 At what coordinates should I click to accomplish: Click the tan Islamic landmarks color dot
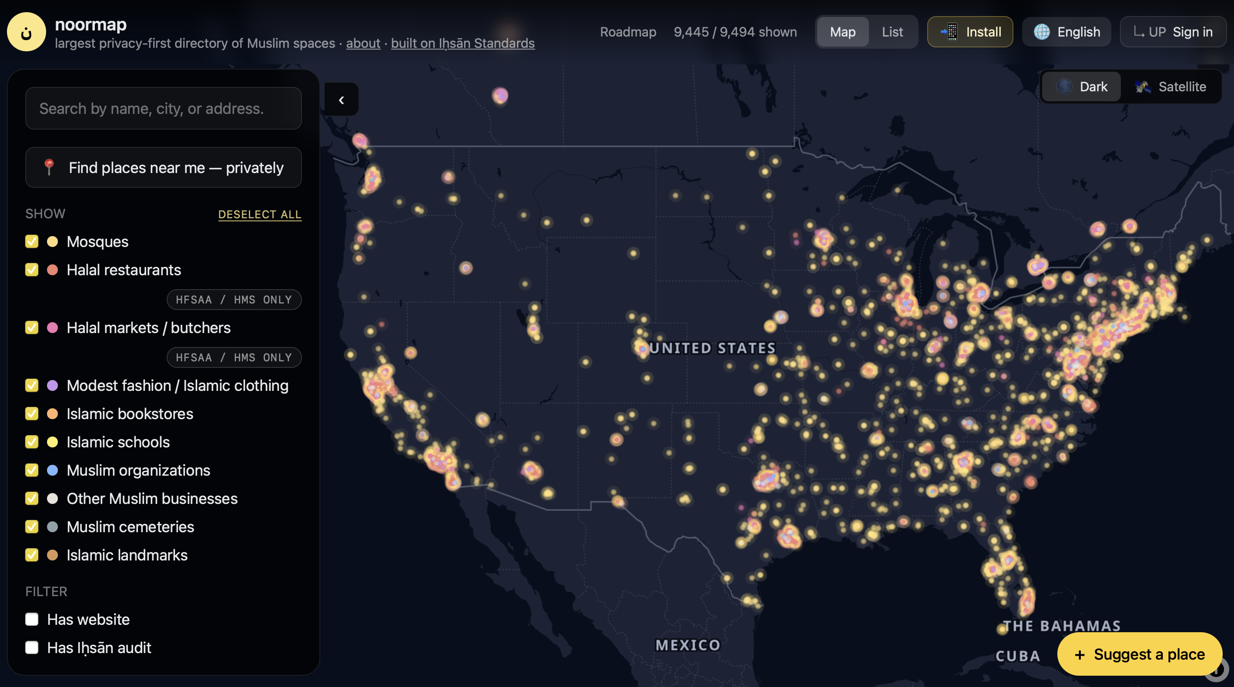[x=53, y=555]
